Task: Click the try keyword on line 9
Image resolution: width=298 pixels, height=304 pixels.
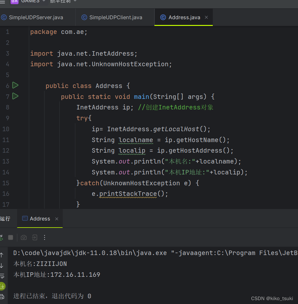Action: point(82,118)
